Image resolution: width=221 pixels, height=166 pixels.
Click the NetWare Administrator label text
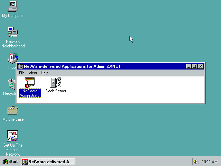click(x=30, y=93)
